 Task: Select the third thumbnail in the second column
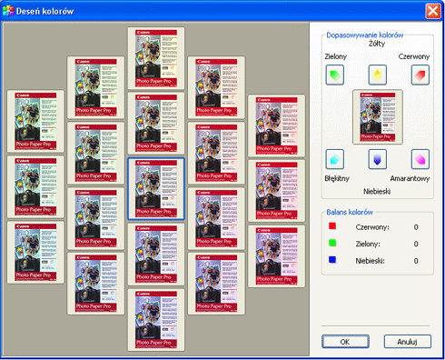point(95,218)
